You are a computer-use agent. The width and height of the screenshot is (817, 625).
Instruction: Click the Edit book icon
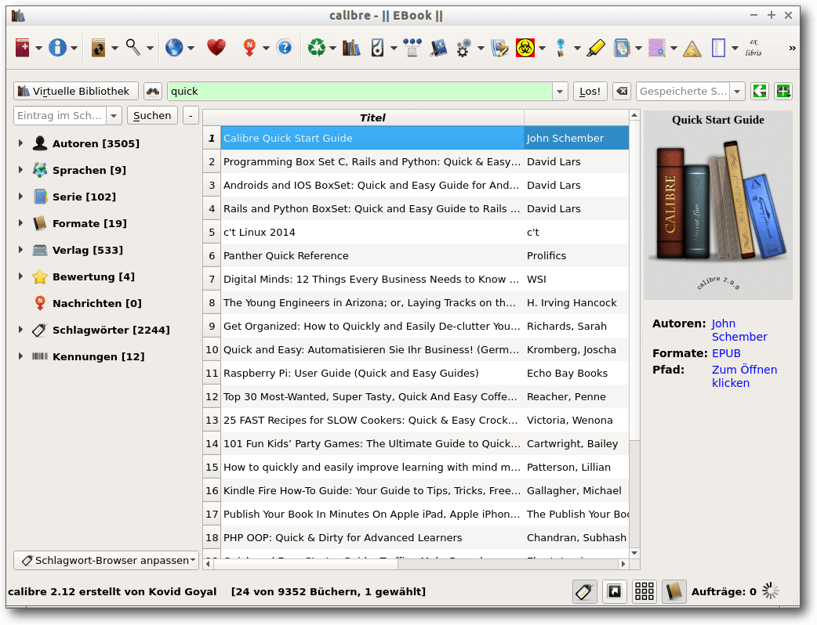[438, 48]
